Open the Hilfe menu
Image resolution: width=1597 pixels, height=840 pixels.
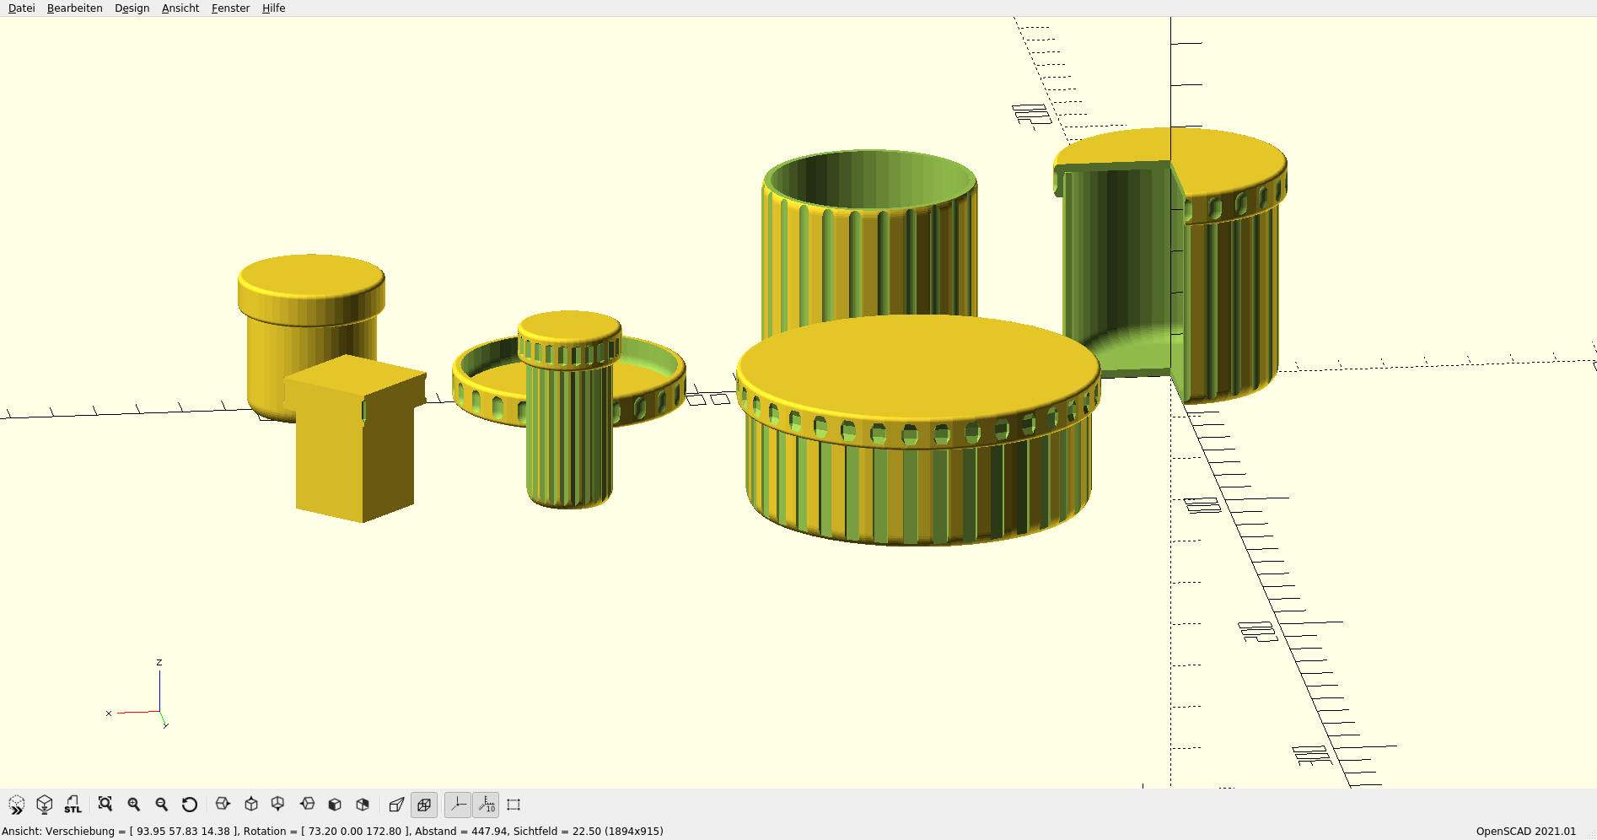[274, 8]
